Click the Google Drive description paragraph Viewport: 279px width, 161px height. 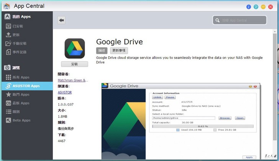[x=179, y=60]
